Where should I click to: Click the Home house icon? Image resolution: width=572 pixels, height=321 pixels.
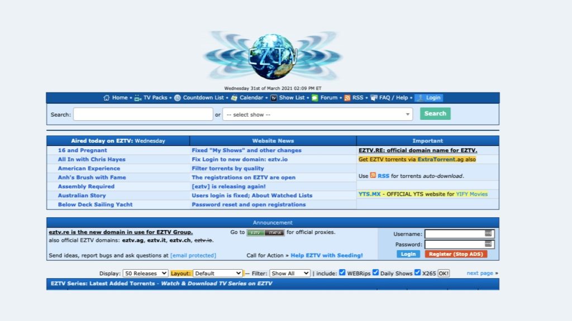107,98
